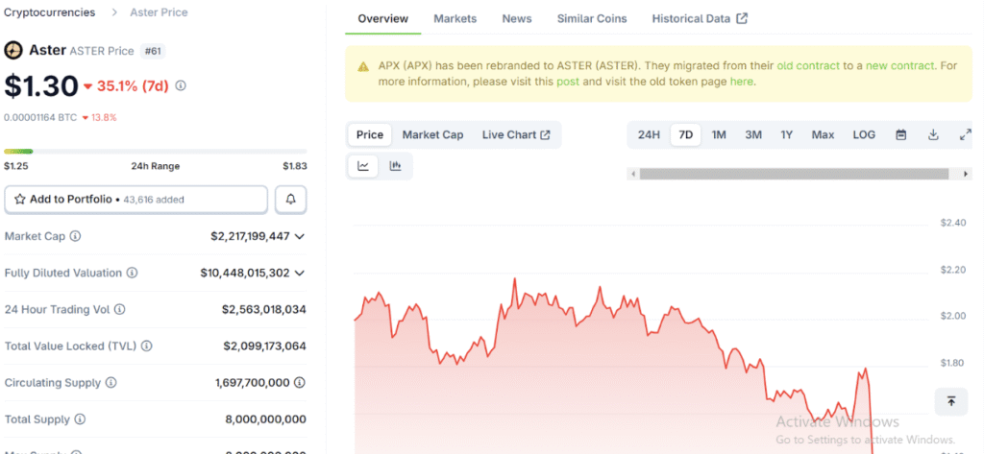The height and width of the screenshot is (454, 984).
Task: Click the price alert bell icon
Action: (x=291, y=200)
